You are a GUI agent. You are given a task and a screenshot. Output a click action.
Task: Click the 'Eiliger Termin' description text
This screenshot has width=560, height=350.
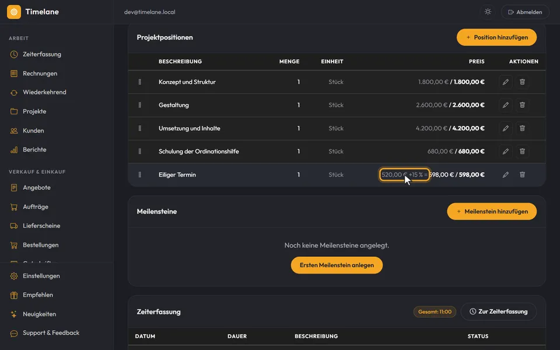coord(177,174)
